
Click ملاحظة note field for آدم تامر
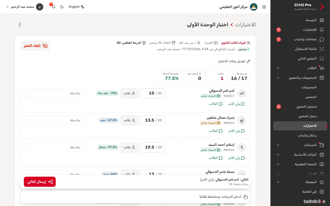(53, 93)
